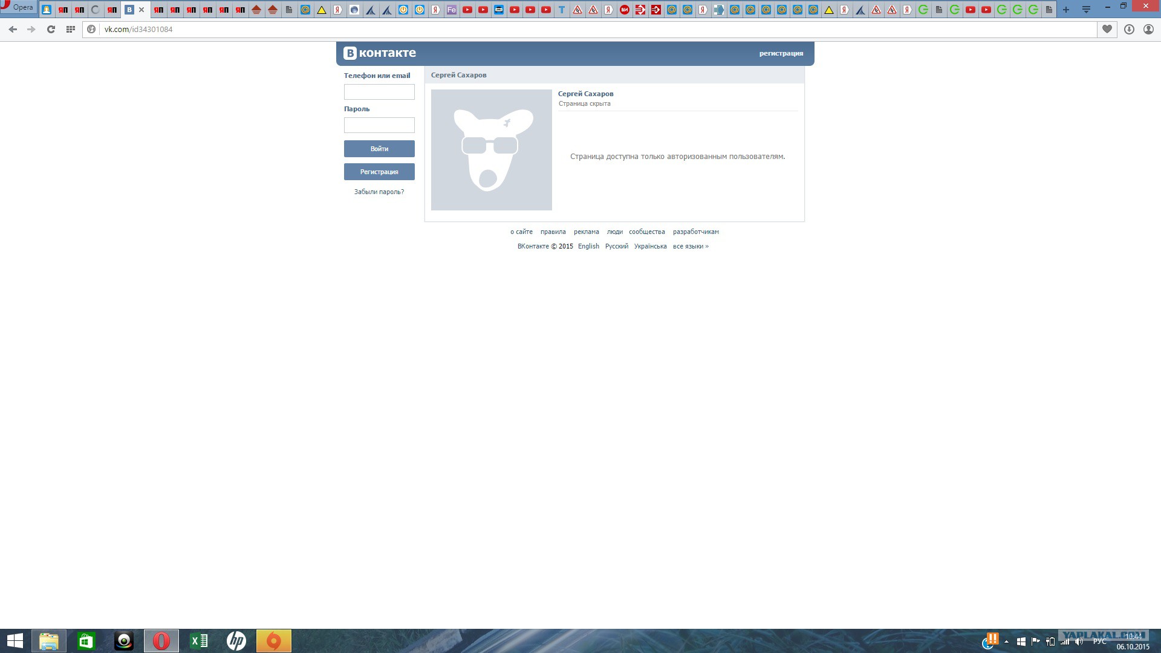The image size is (1161, 653).
Task: Open the Windows Start menu
Action: click(15, 641)
